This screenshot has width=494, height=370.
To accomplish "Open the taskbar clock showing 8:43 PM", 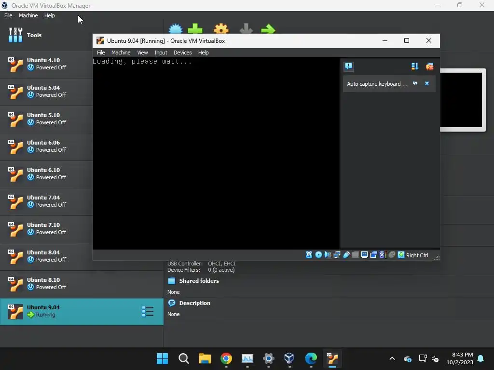I will [460, 358].
